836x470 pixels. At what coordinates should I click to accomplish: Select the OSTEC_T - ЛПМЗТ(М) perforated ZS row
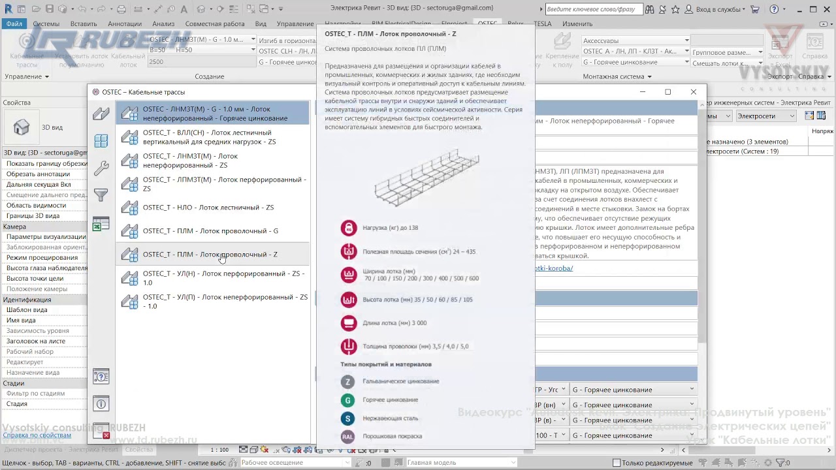212,184
